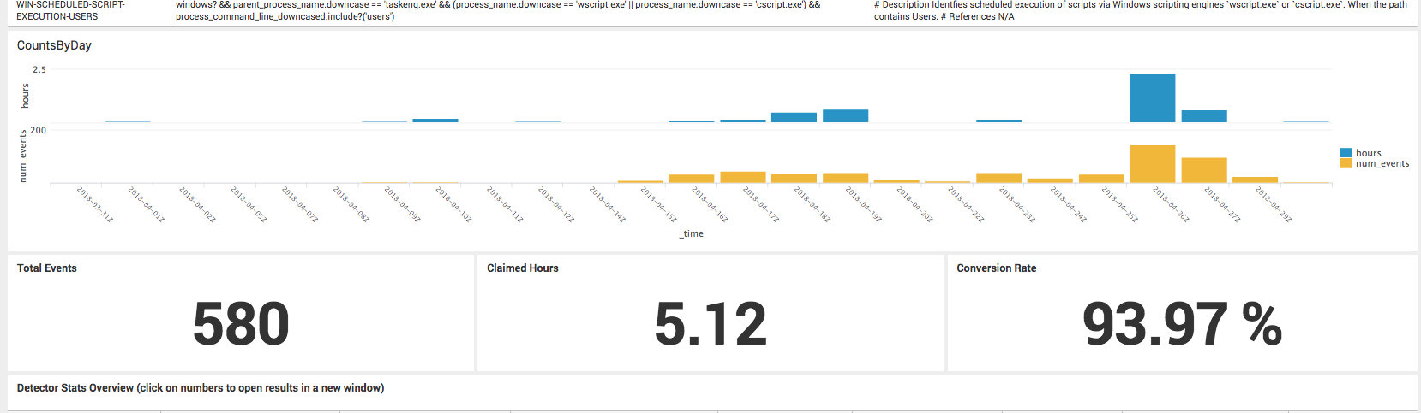1421x413 pixels.
Task: Open the Claimed Hours value 5.12
Action: [x=710, y=324]
